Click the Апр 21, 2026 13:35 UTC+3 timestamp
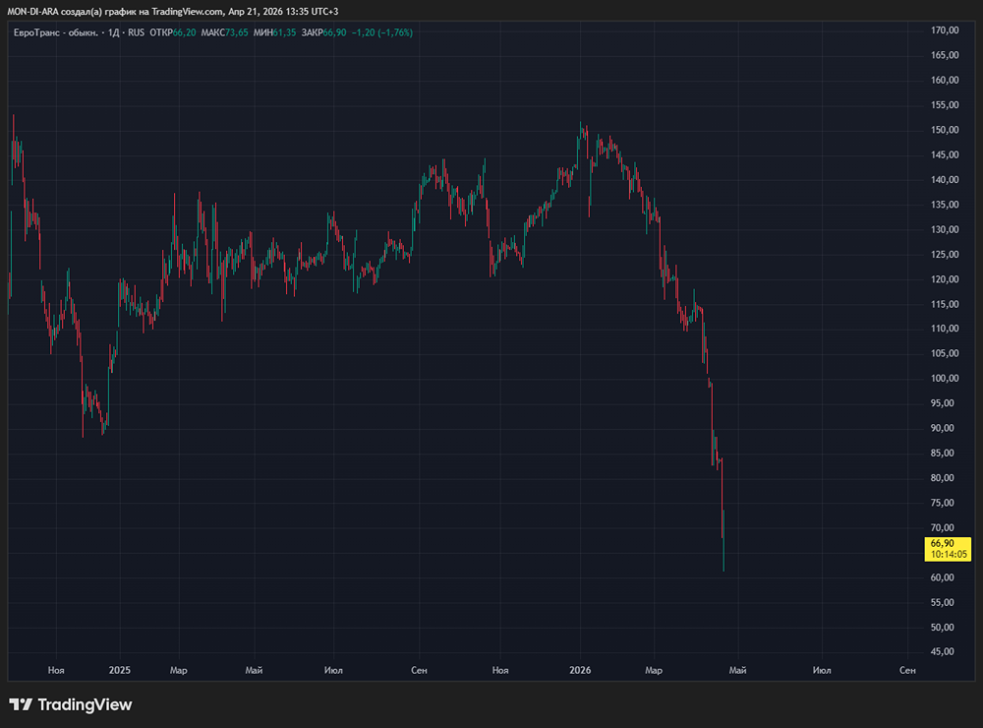Screen dimensions: 983x728 (282, 11)
